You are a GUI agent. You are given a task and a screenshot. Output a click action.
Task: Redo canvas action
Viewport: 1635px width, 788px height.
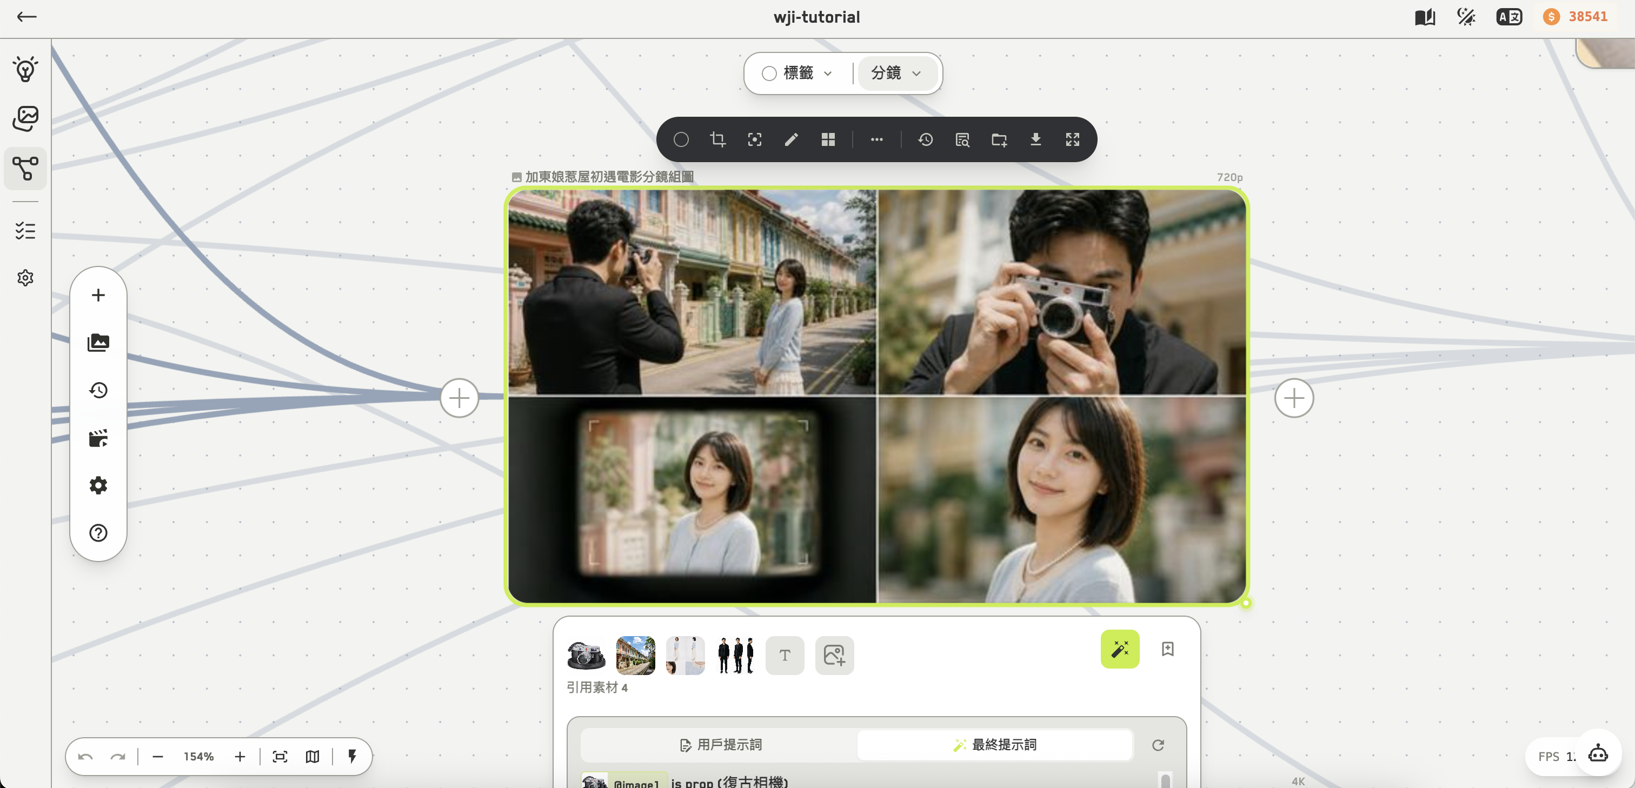118,757
